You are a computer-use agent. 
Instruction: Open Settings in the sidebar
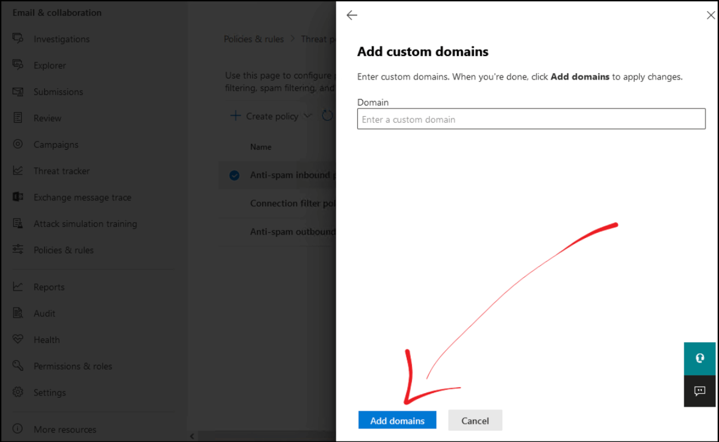tap(50, 392)
